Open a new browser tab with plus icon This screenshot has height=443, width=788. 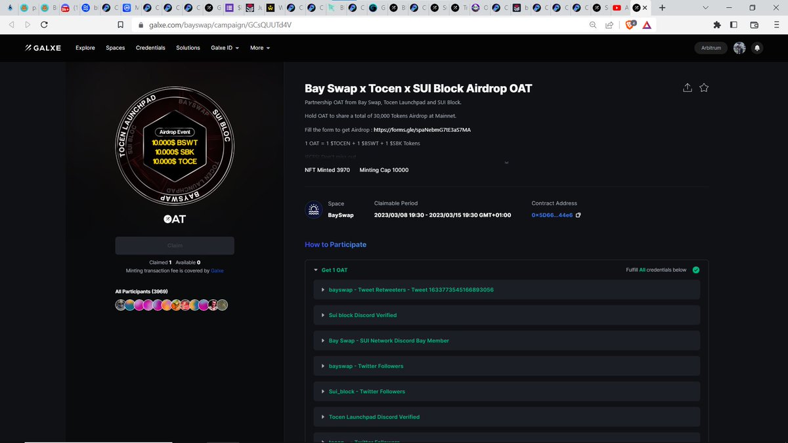662,8
